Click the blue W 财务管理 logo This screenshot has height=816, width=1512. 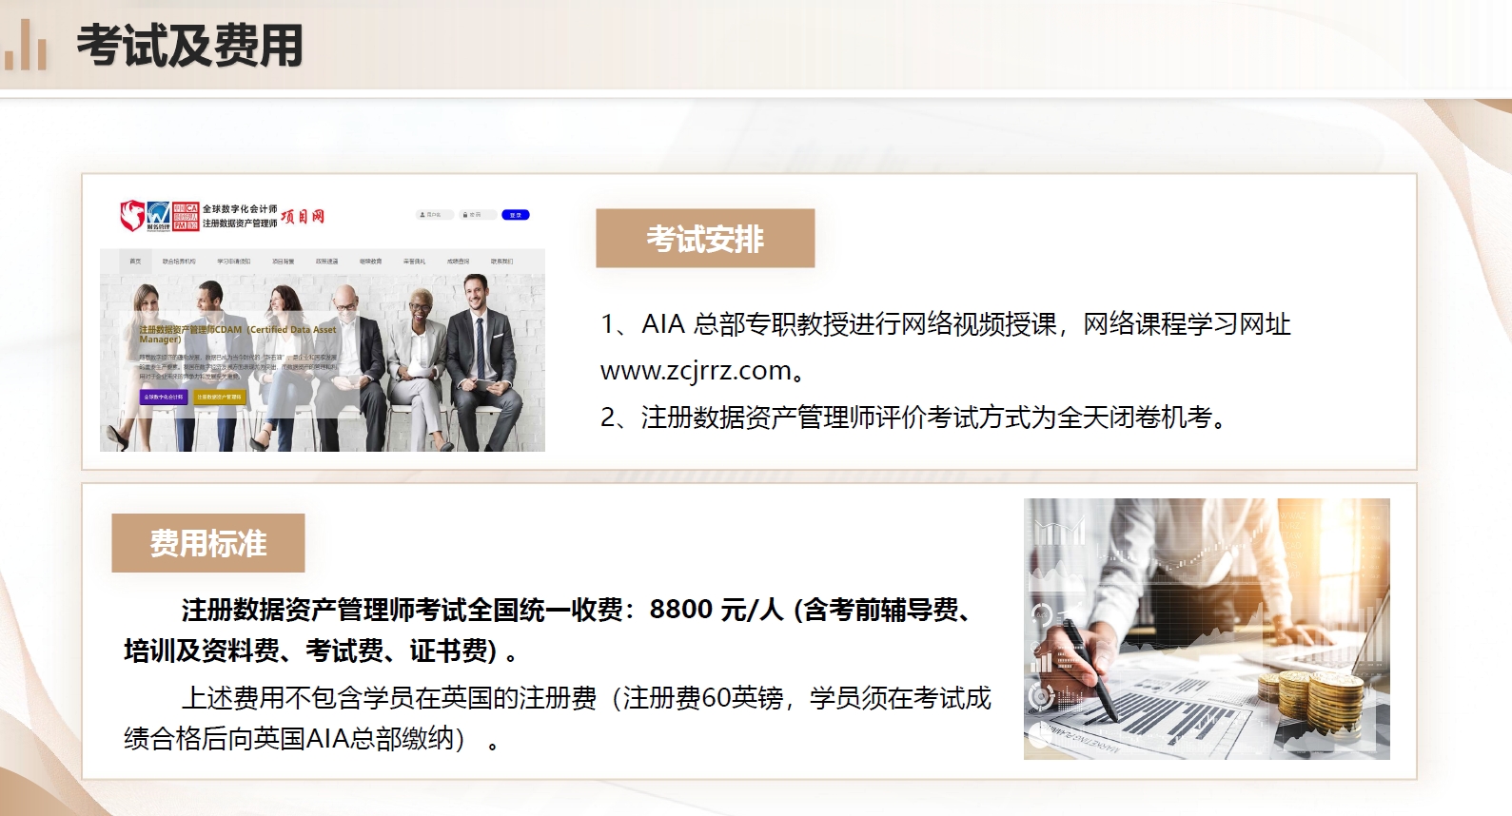pos(158,216)
